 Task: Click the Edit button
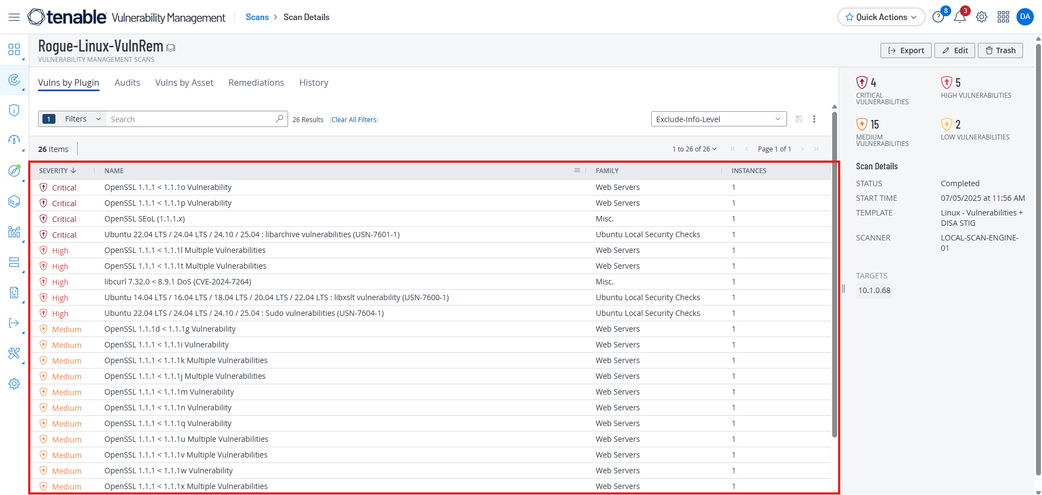pos(954,50)
